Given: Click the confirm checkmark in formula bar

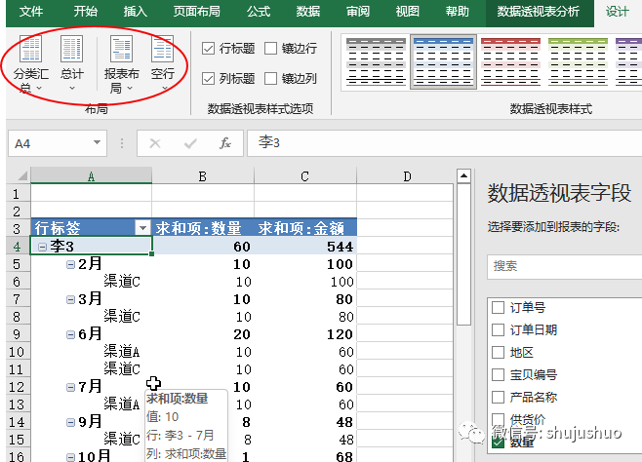Looking at the screenshot, I should click(190, 143).
